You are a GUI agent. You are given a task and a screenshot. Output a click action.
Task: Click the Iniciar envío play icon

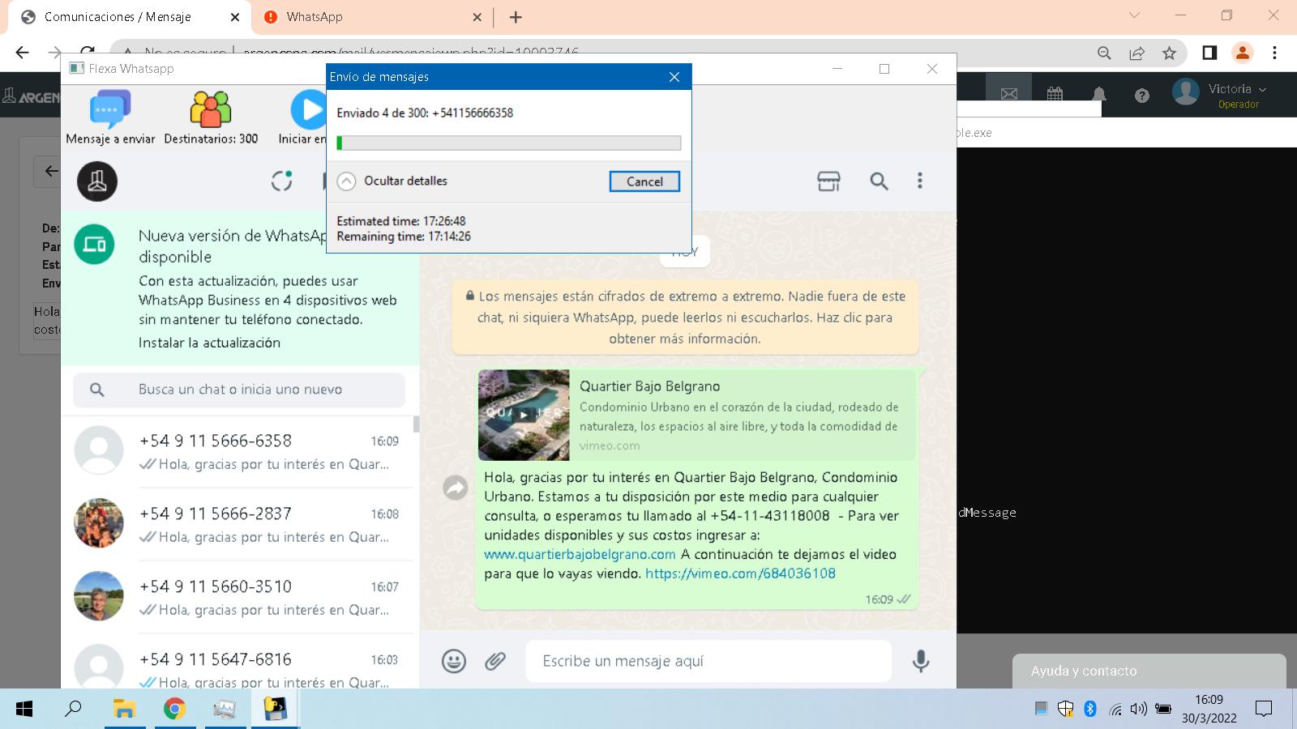click(309, 109)
